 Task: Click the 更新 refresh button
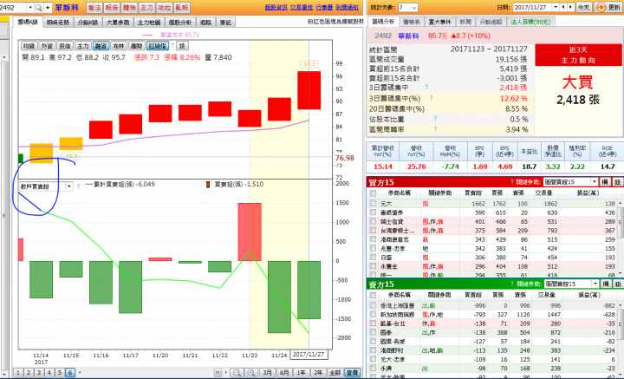[x=608, y=8]
